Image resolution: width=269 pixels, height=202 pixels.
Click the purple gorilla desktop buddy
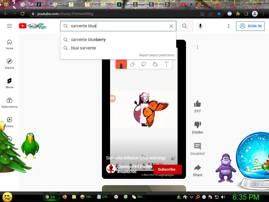(x=226, y=168)
